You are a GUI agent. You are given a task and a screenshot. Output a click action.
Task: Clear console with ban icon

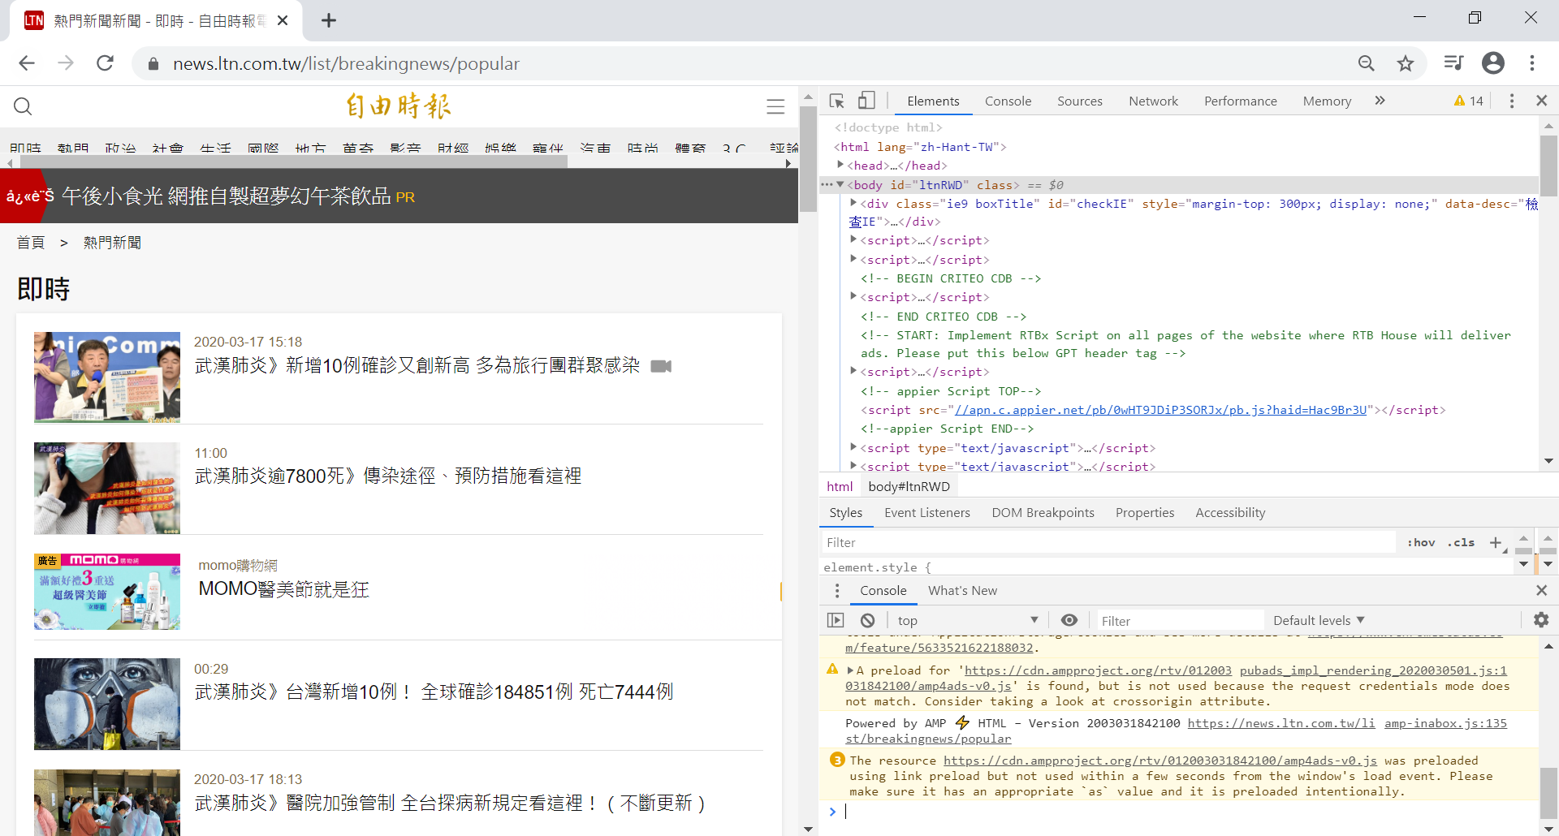tap(867, 620)
